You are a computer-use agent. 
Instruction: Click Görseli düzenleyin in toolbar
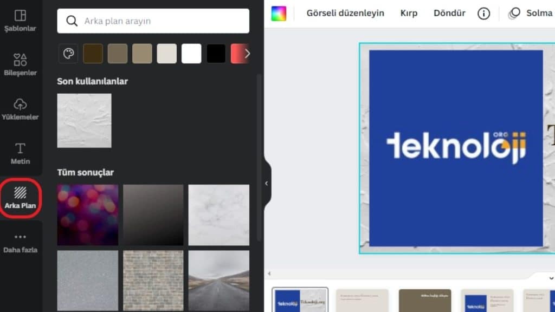pos(345,13)
